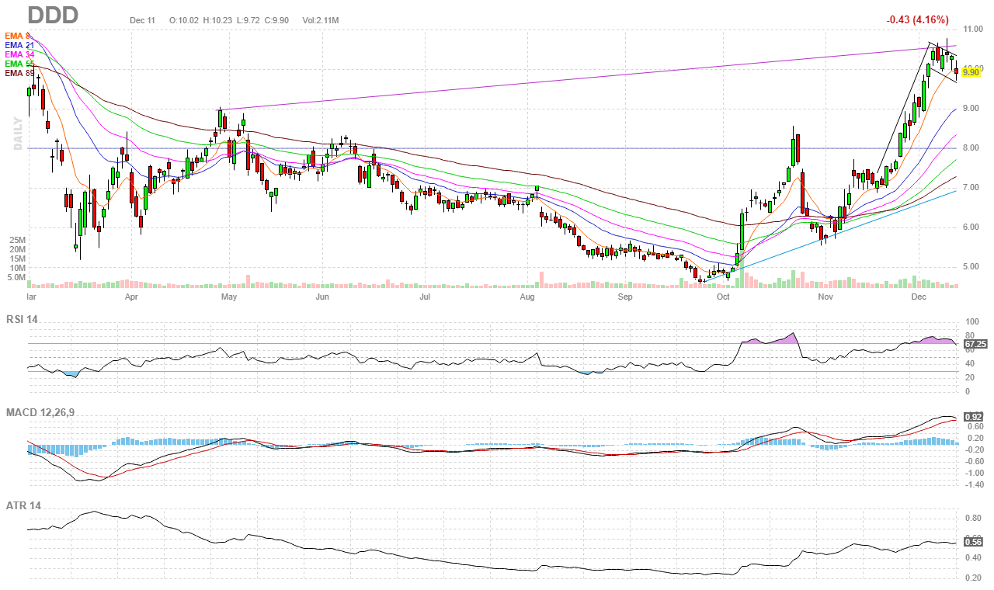
Task: Click the 5.00 price axis label
Action: (x=971, y=266)
